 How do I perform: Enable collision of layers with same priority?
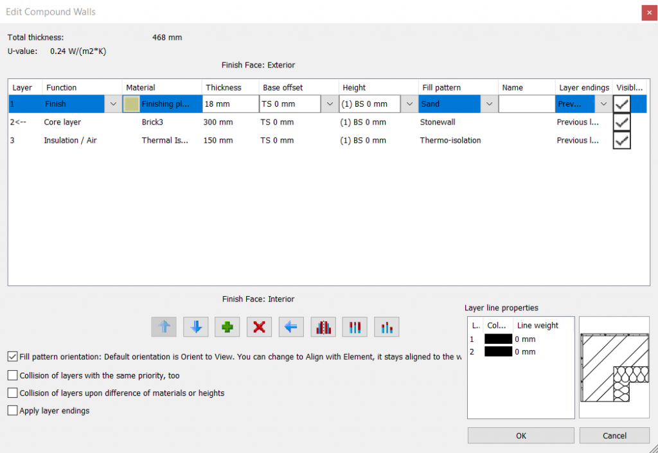coord(12,375)
